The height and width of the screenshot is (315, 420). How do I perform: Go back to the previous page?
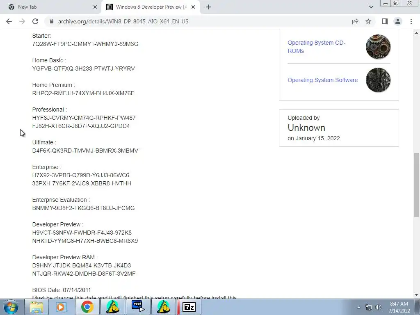(x=9, y=21)
